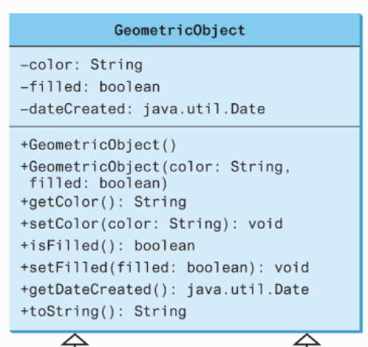Select the +isFilled(): boolean method
Screen dimensions: 368x347
click(x=108, y=246)
